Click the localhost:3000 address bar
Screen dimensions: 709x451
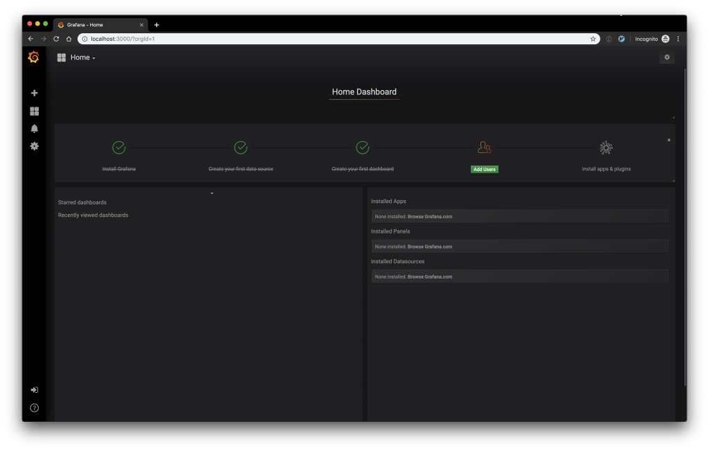(338, 39)
